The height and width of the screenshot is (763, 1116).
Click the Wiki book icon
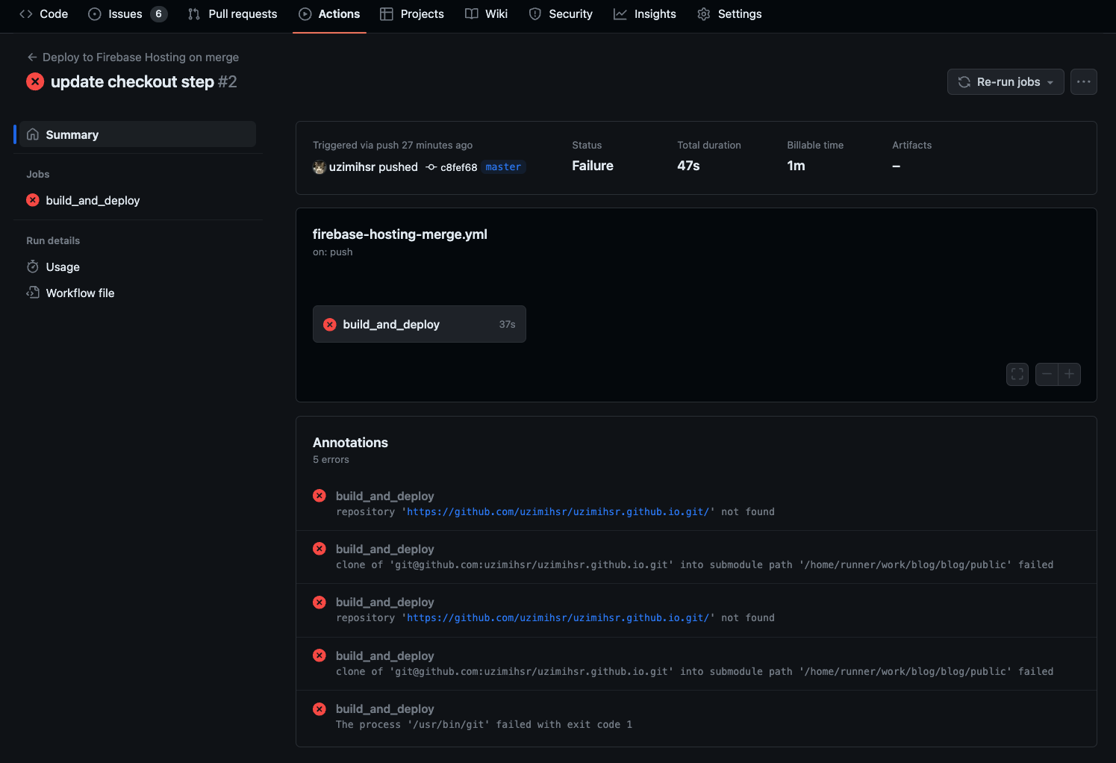472,14
